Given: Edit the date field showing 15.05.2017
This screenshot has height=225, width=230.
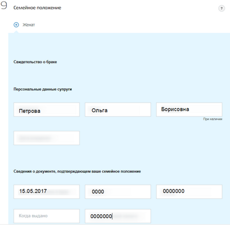Looking at the screenshot, I should coord(47,192).
